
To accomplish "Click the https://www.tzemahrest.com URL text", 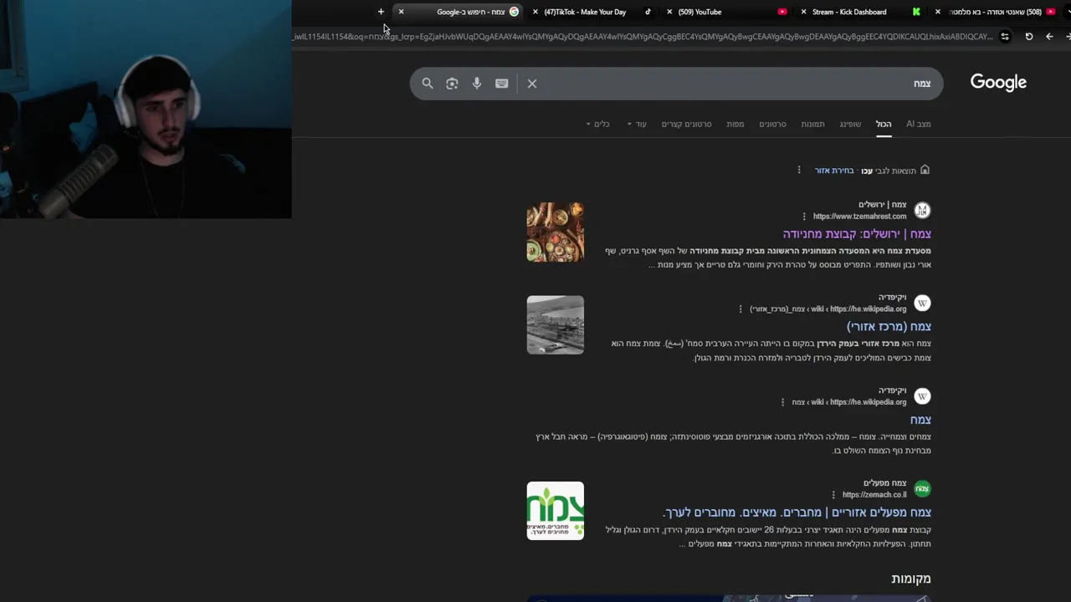I will click(859, 217).
